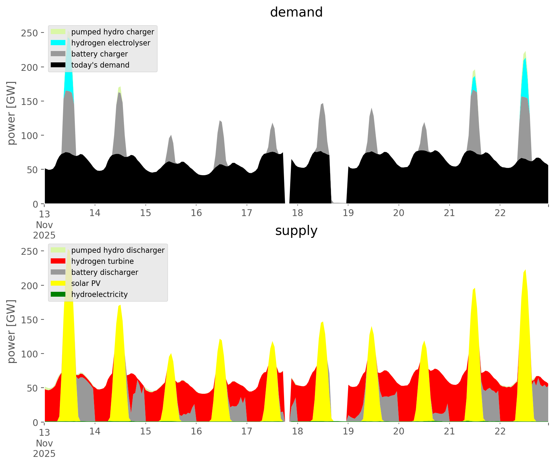
Task: Click the red hydrogen turbine legend swatch
Action: coord(58,261)
